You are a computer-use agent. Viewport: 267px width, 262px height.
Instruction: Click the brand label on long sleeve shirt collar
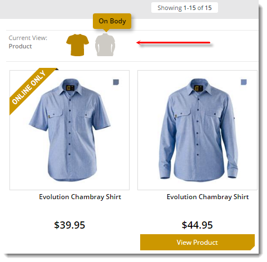pyautogui.click(x=198, y=88)
